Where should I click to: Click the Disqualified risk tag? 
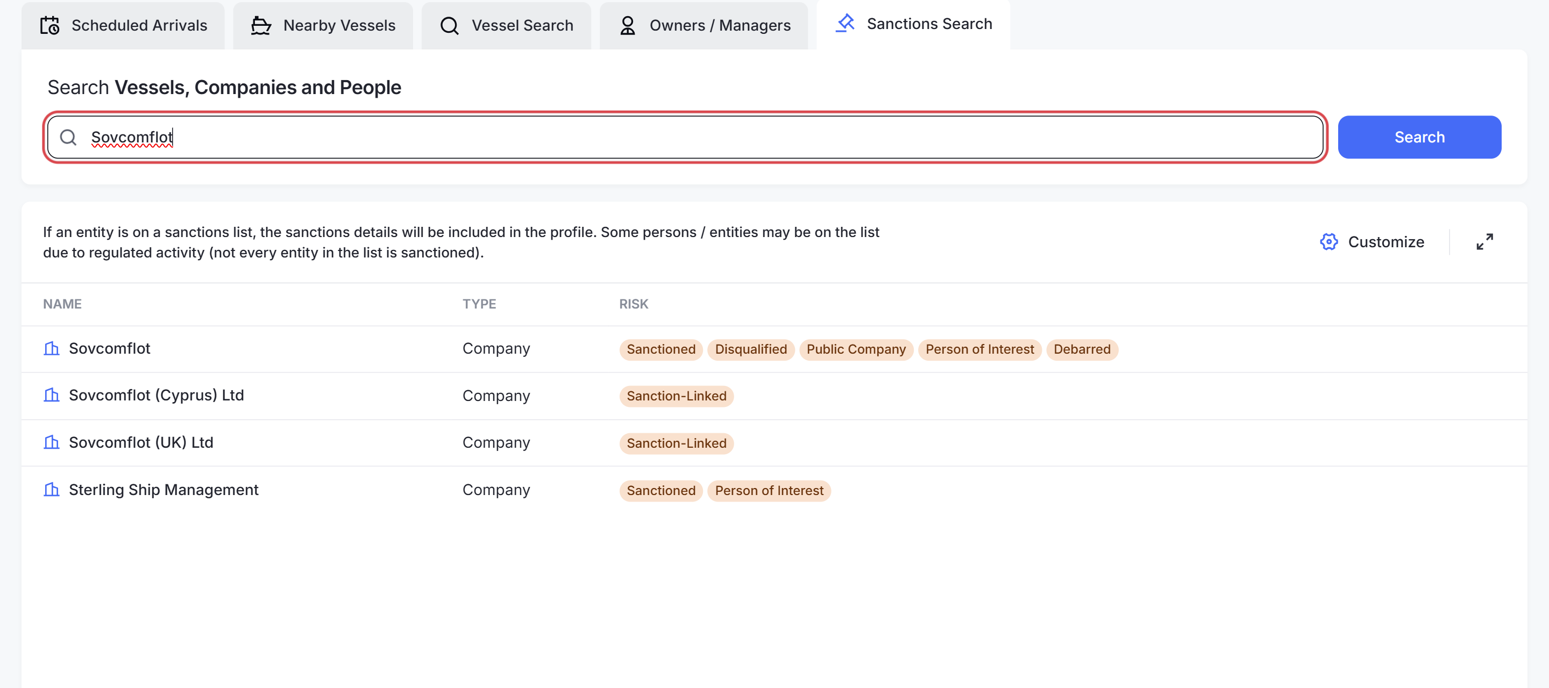tap(750, 350)
